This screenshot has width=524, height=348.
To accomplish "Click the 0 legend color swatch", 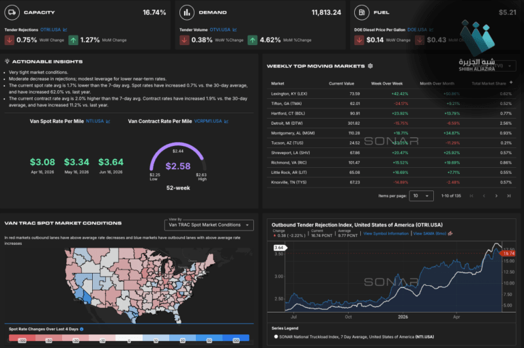I will 129,338.
